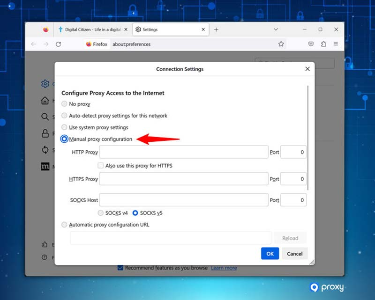Click the Home icon in the settings sidebar
The image size is (375, 300).
pos(45,100)
